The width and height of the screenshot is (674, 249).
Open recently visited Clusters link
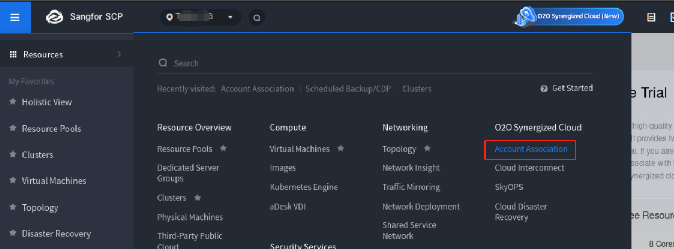click(x=417, y=89)
